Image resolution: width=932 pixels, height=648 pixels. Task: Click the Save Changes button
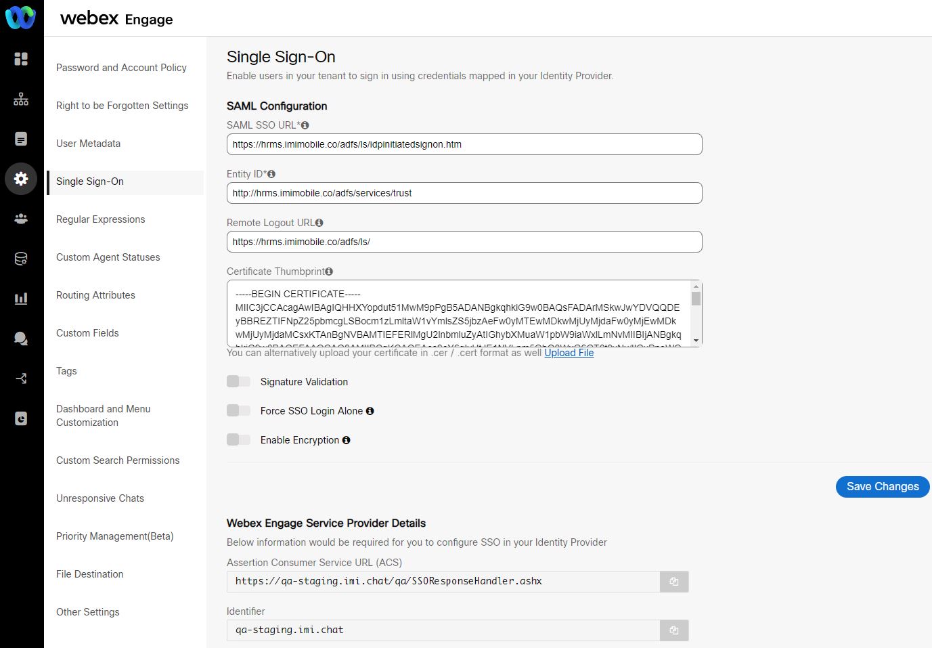point(883,487)
